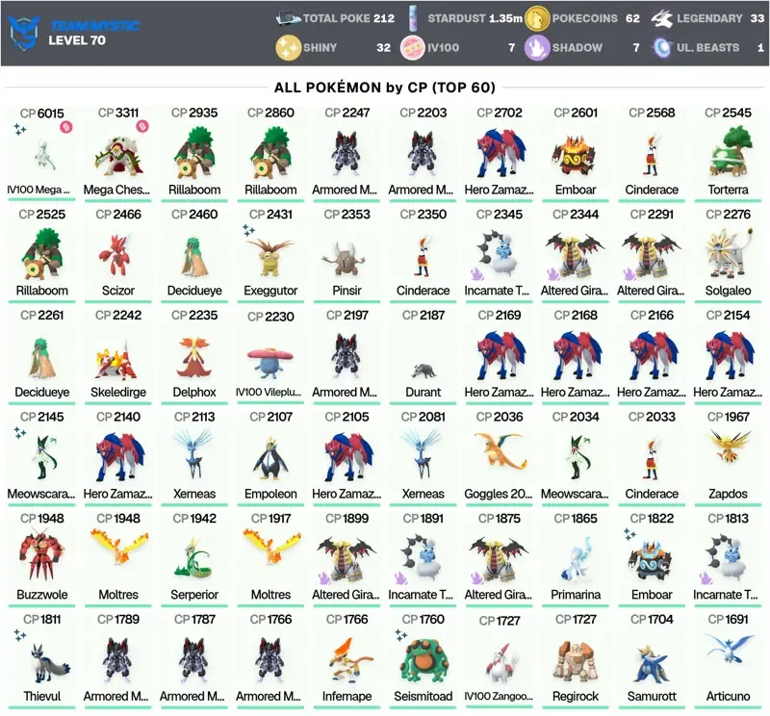
Task: Select the Durant sprite
Action: 423,371
